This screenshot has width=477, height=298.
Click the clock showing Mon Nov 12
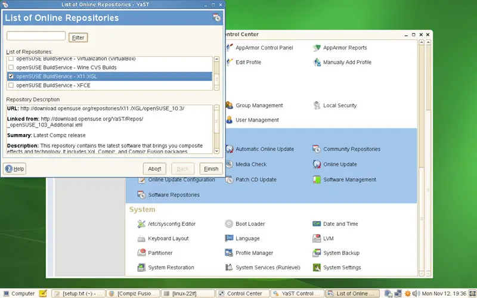(x=444, y=293)
